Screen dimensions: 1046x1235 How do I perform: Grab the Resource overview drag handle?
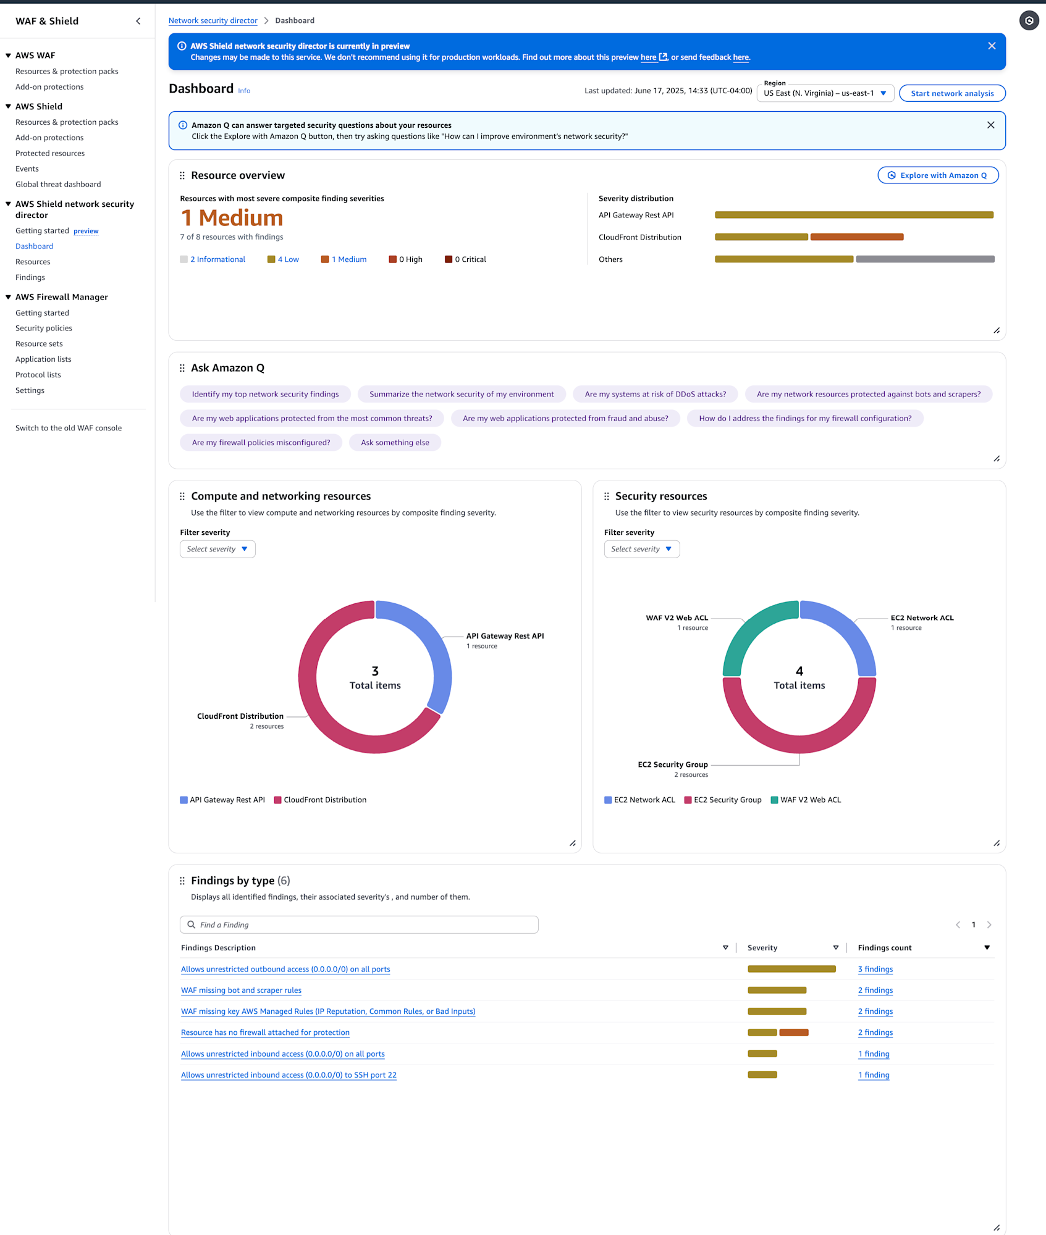[182, 175]
